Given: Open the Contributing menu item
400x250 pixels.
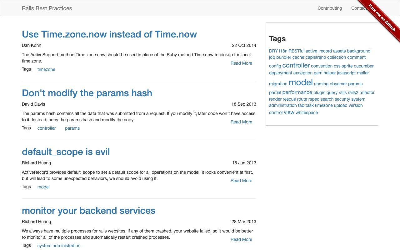Looking at the screenshot, I should click(330, 8).
